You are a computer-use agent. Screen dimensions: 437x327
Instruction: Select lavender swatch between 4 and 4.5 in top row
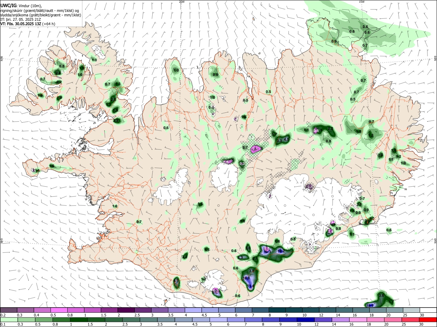click(x=193, y=310)
